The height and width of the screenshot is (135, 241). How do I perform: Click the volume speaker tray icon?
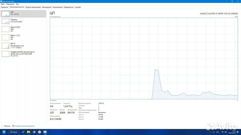pyautogui.click(x=226, y=132)
